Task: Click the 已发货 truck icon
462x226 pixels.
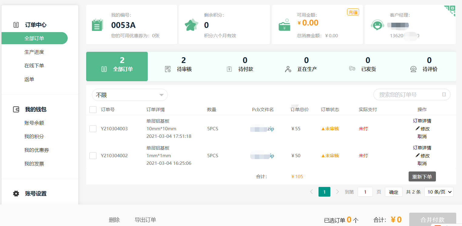Action: [x=352, y=69]
